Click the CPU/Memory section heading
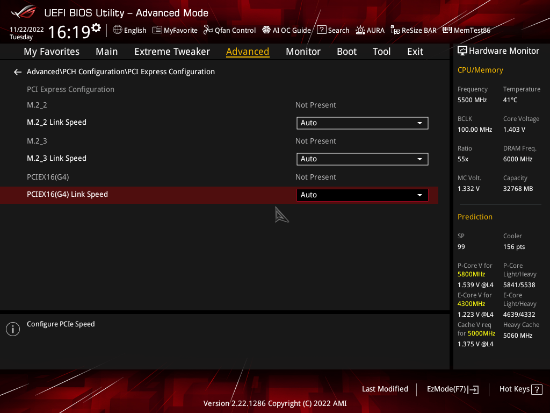 480,70
